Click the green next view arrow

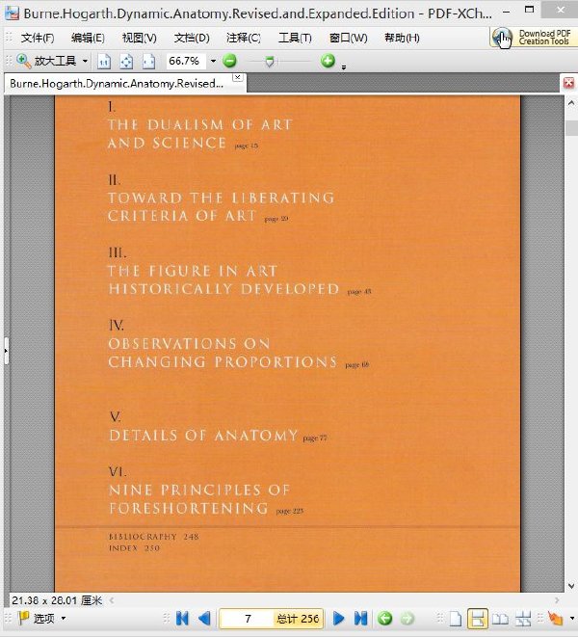tap(407, 619)
